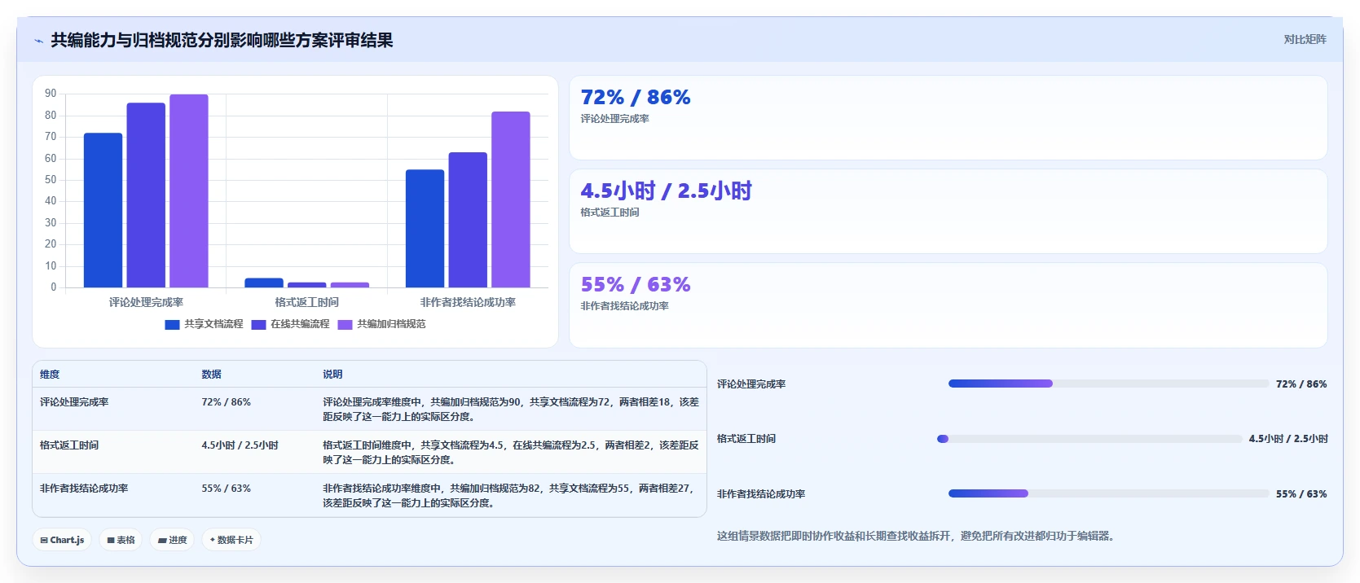The height and width of the screenshot is (583, 1360).
Task: Select the 格式返工时间 table row cell
Action: [69, 445]
